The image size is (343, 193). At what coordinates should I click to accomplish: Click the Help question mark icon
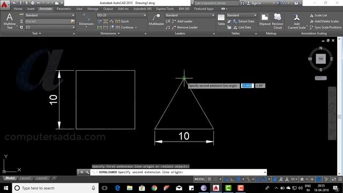(x=296, y=3)
